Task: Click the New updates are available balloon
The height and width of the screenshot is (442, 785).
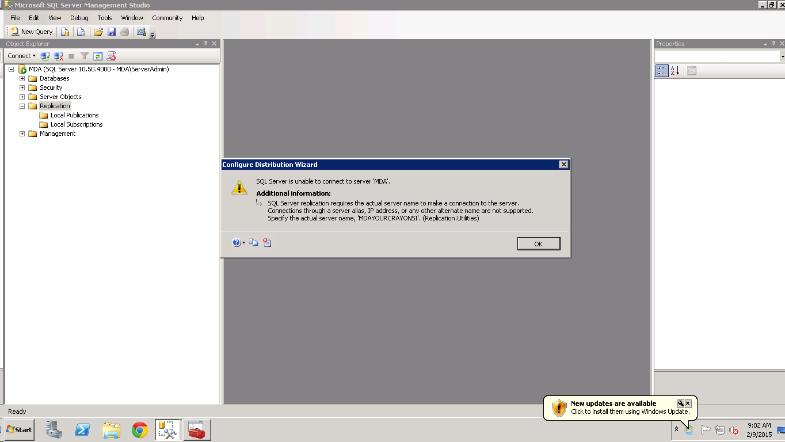Action: tap(620, 407)
